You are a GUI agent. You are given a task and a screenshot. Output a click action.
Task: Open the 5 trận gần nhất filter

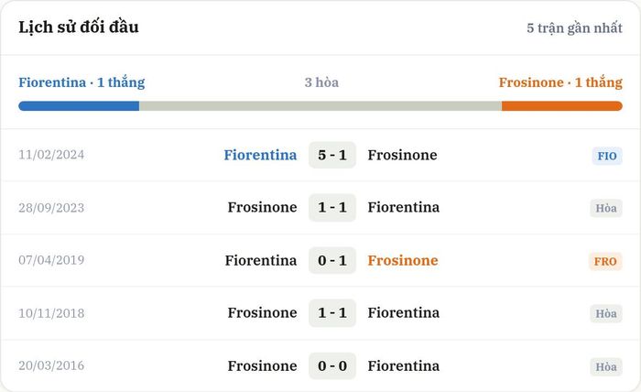pyautogui.click(x=574, y=27)
